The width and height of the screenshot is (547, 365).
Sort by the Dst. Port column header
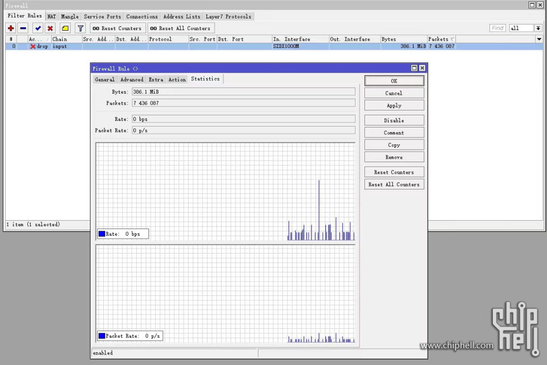coord(244,39)
